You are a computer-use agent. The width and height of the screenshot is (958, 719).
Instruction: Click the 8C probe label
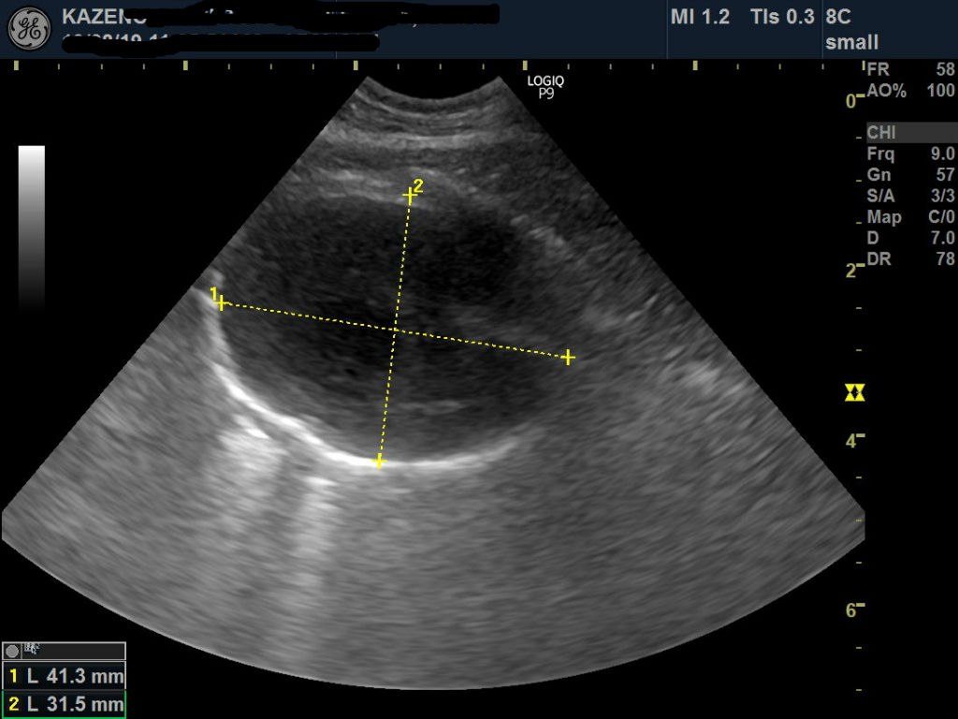(x=838, y=17)
